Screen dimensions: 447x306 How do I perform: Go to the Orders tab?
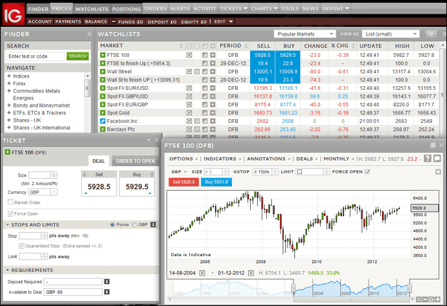point(155,8)
